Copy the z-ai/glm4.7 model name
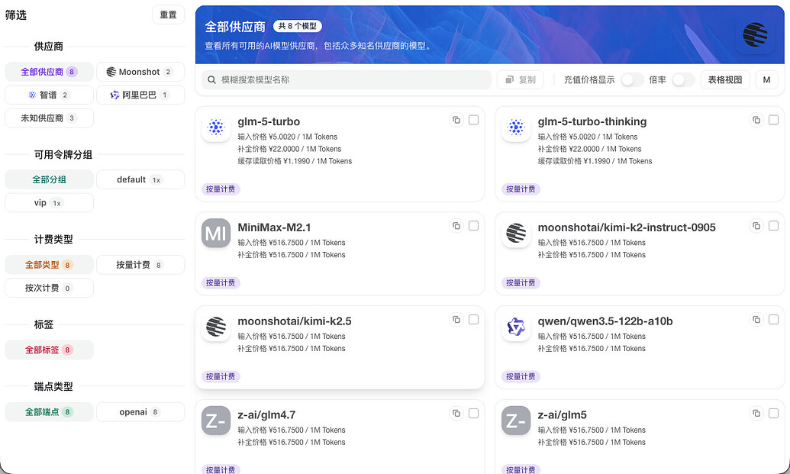790x474 pixels. point(456,413)
